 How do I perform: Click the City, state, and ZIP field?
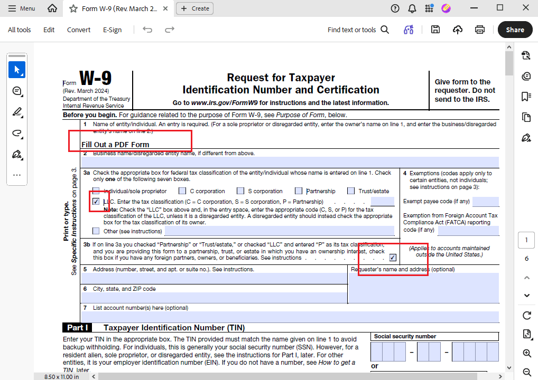point(214,298)
